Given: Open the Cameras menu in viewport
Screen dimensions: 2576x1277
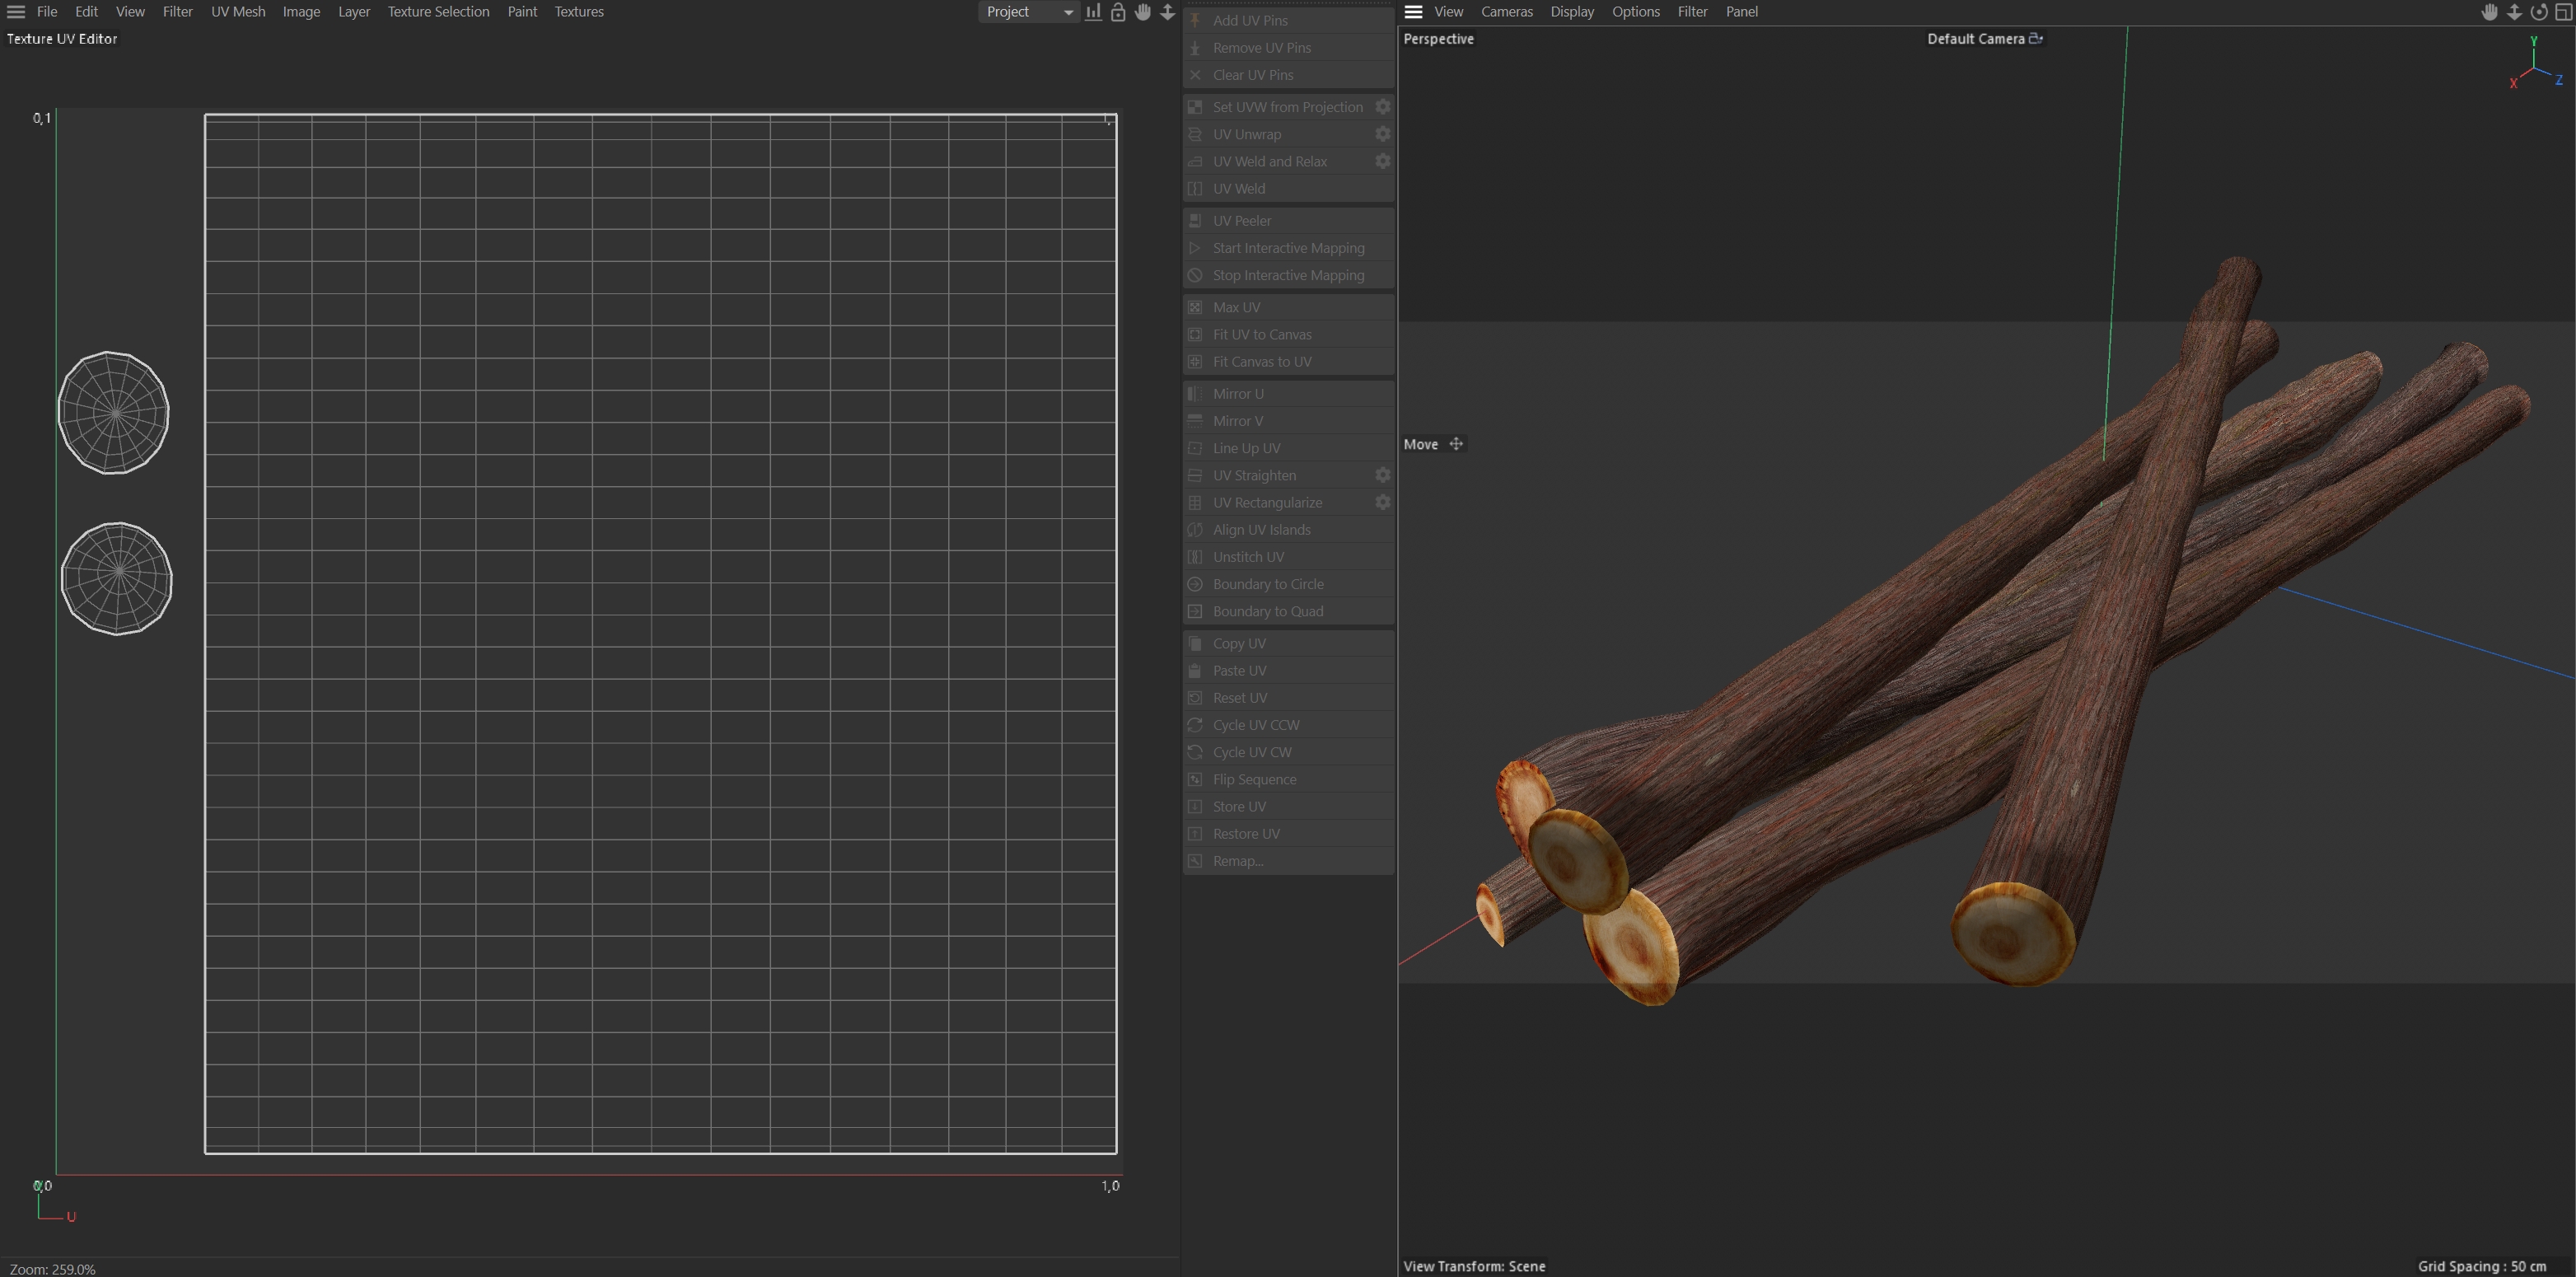Looking at the screenshot, I should 1506,12.
